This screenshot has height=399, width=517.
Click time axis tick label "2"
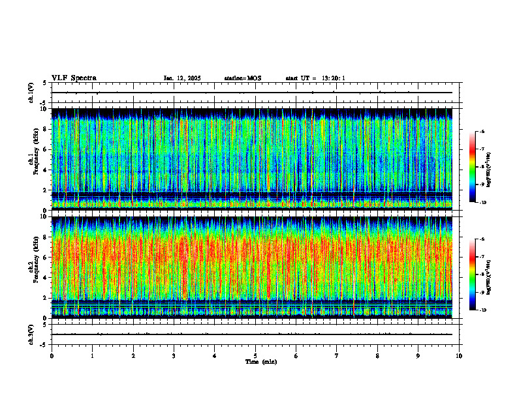click(x=133, y=356)
